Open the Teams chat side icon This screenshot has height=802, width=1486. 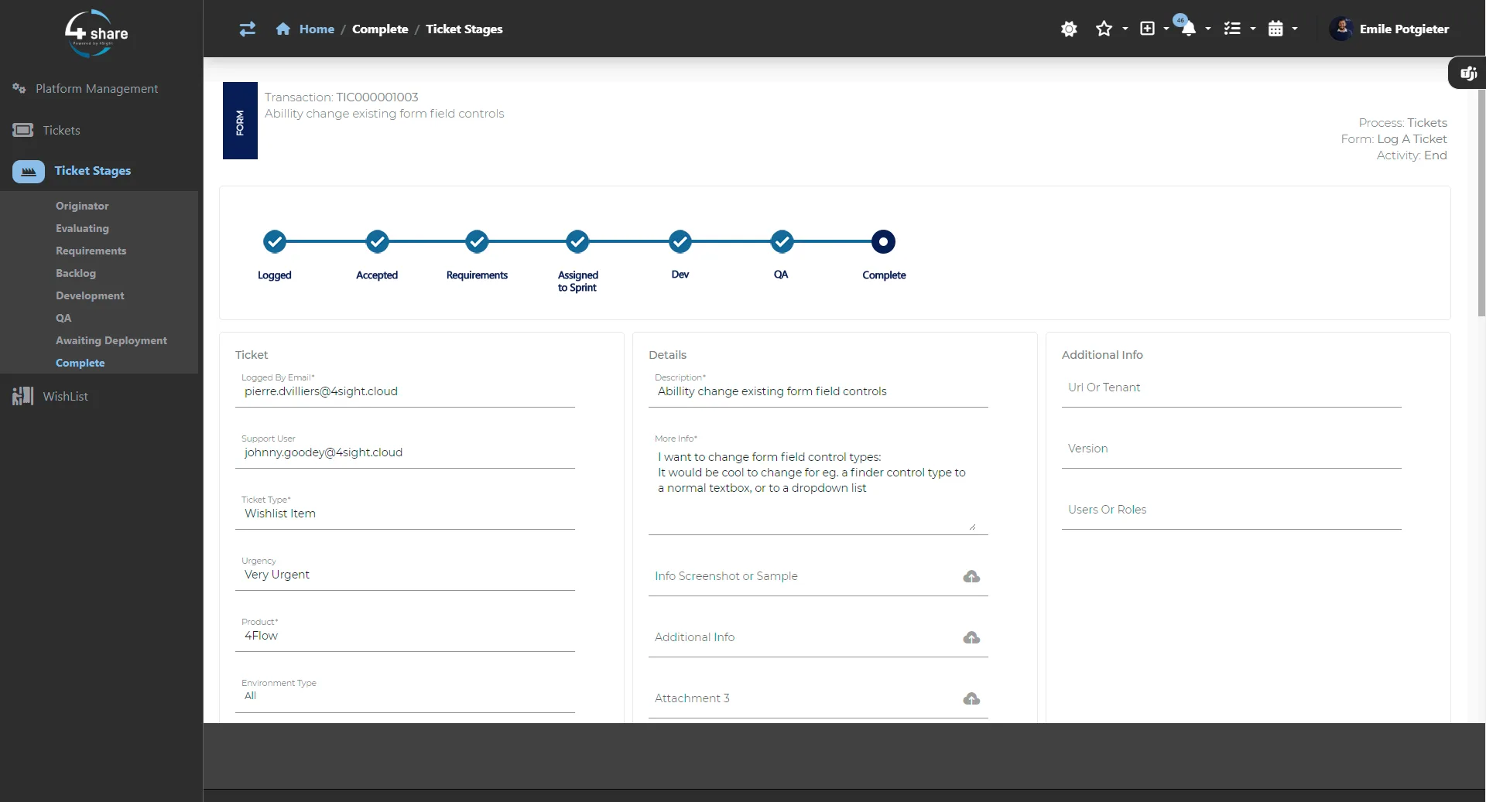click(1468, 73)
